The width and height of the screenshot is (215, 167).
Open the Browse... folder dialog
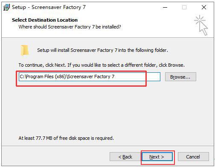[180, 77]
